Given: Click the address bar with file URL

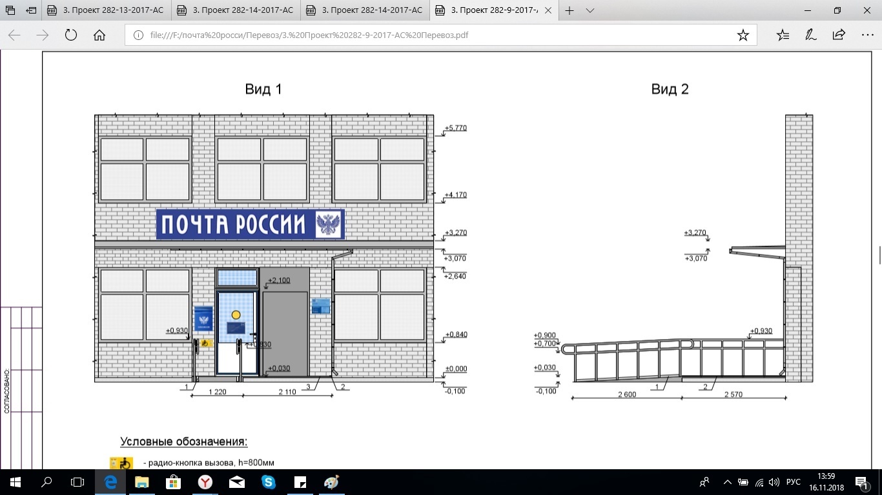Looking at the screenshot, I should (426, 35).
